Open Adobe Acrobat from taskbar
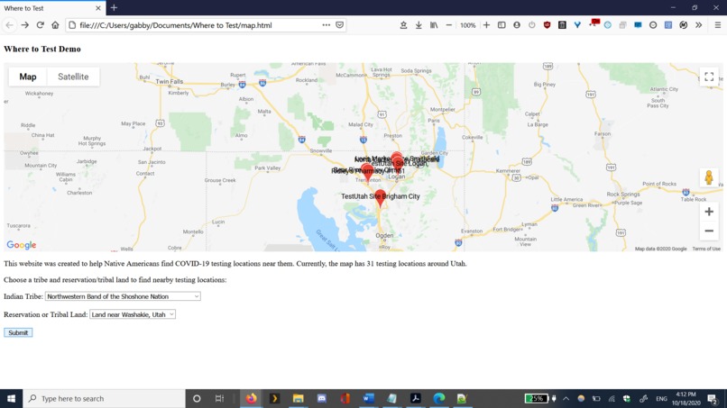The image size is (727, 408). pyautogui.click(x=416, y=398)
